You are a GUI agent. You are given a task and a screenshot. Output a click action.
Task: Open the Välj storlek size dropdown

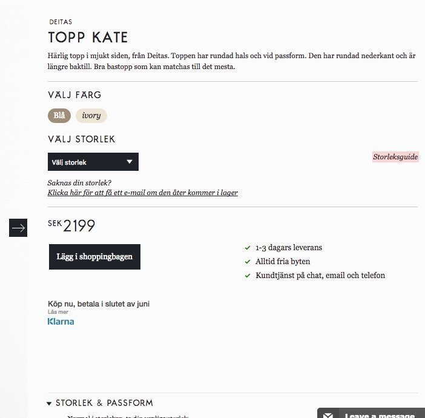[x=93, y=162]
